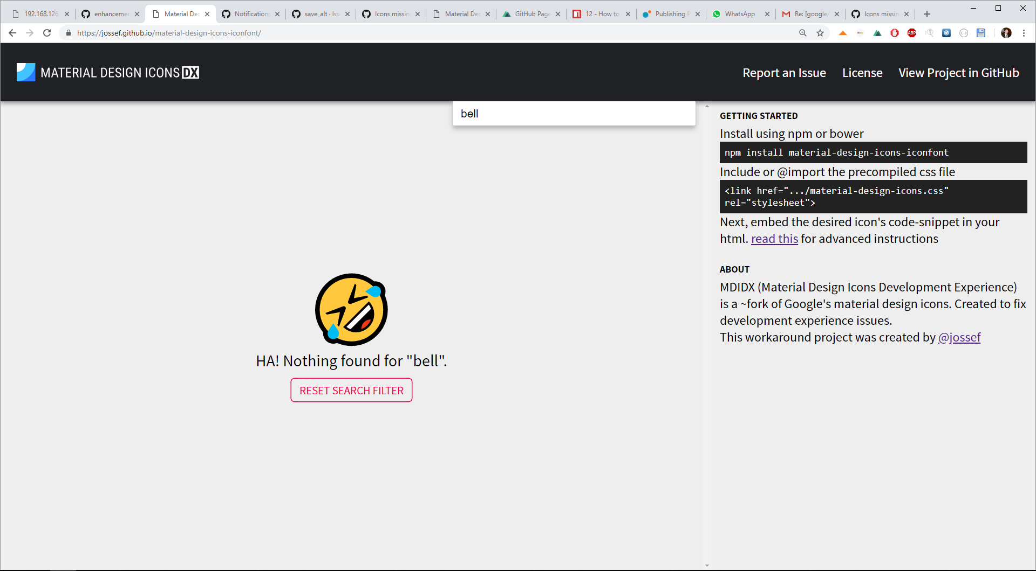
Task: Open a new browser tab
Action: (927, 14)
